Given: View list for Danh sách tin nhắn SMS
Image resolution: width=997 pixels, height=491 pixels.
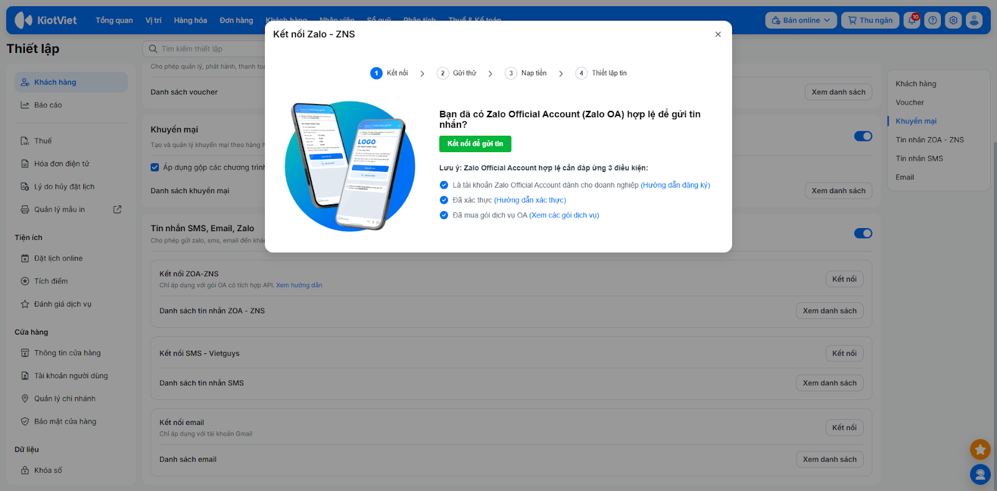Looking at the screenshot, I should click(829, 383).
